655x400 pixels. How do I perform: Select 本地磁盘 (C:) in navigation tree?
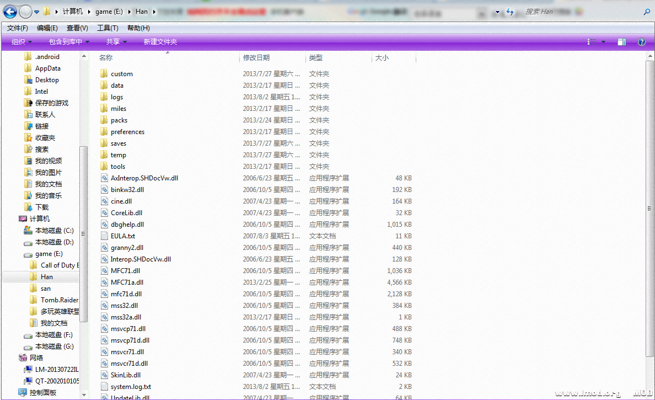point(54,231)
